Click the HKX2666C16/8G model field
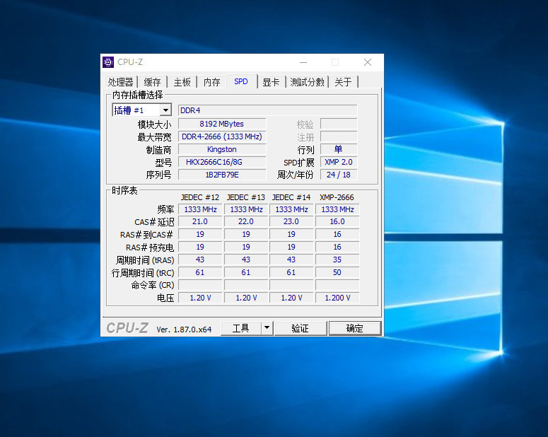The image size is (548, 437). tap(222, 162)
